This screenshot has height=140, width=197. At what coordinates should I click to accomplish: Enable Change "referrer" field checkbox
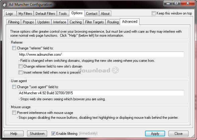click(14, 48)
